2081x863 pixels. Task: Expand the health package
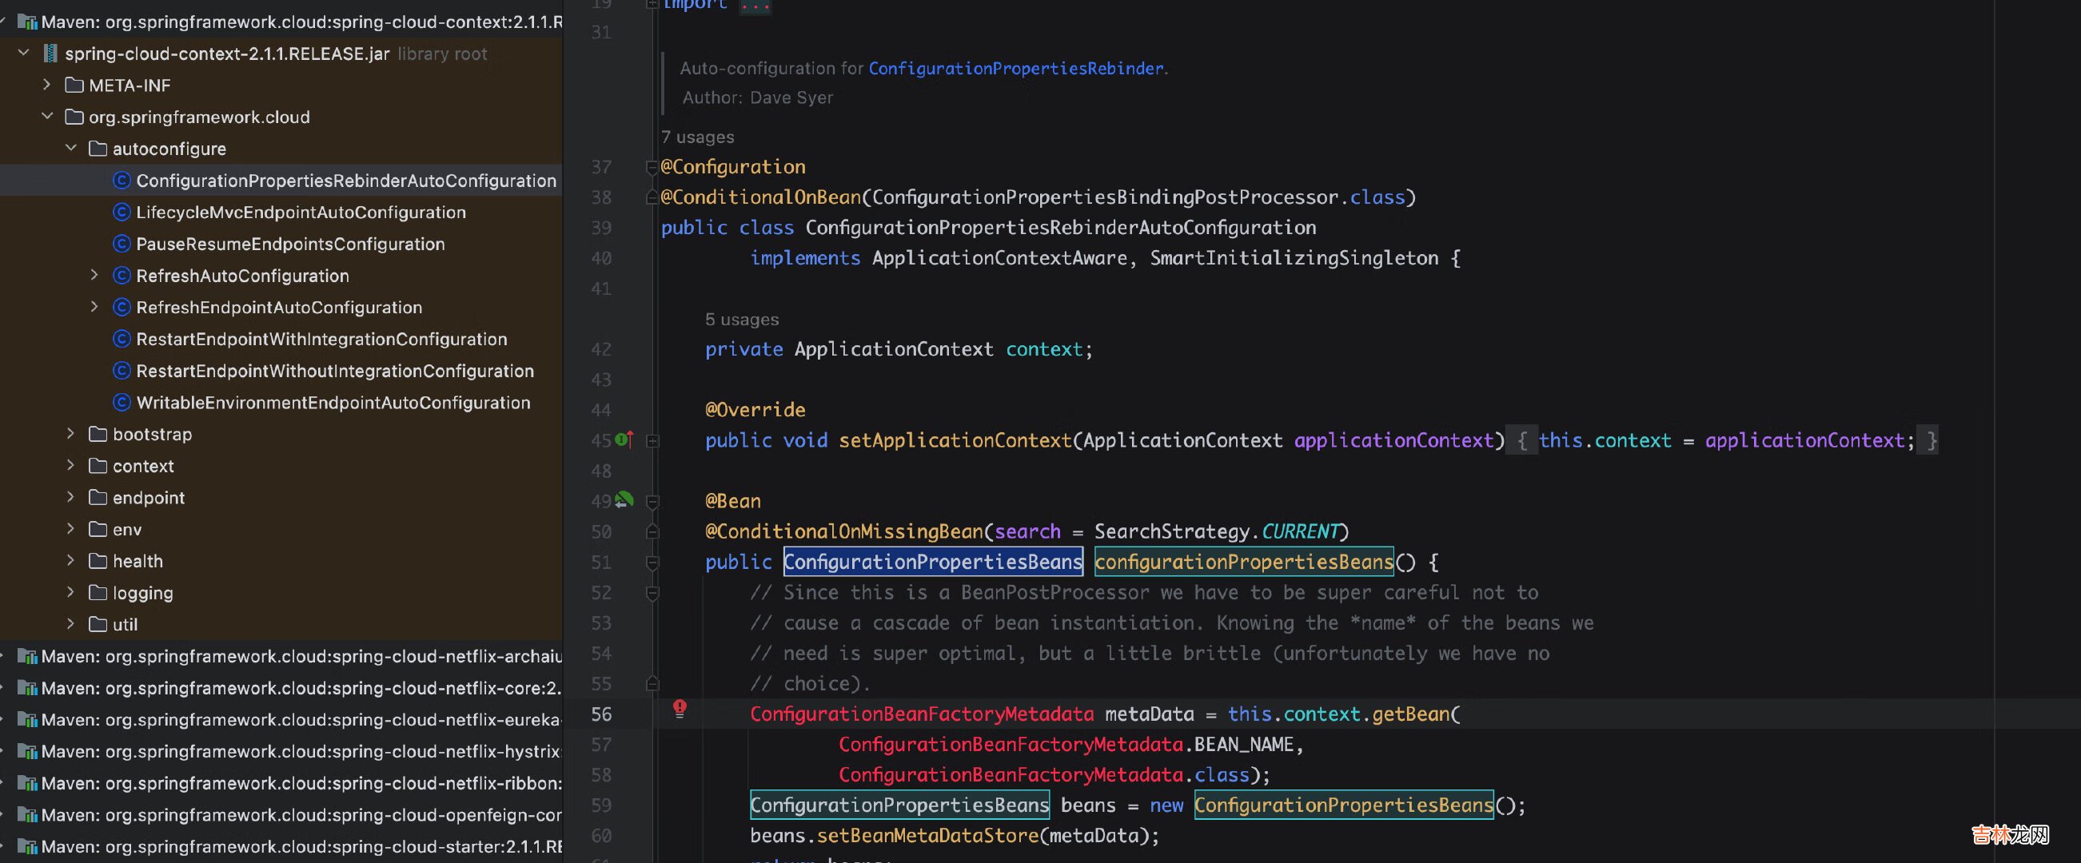(x=71, y=560)
